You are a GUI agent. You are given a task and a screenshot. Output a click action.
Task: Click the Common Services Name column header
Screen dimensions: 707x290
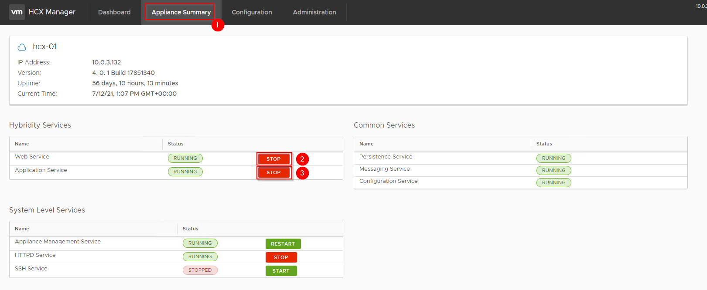click(x=366, y=144)
